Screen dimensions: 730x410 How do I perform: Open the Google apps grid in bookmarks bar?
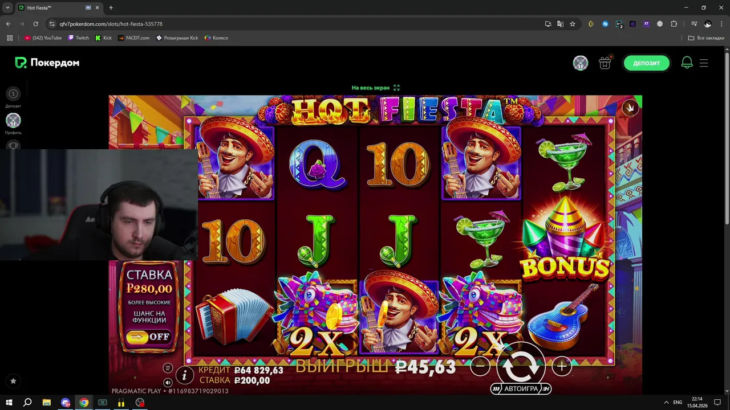(x=10, y=38)
